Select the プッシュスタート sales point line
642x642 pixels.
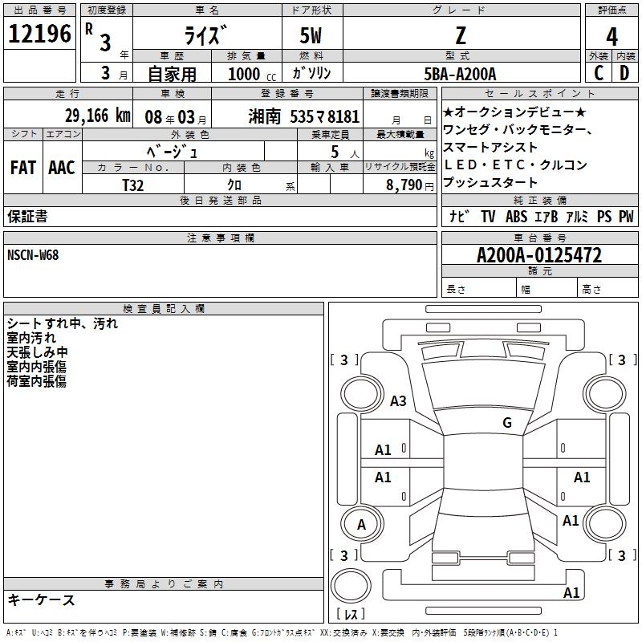click(x=490, y=182)
